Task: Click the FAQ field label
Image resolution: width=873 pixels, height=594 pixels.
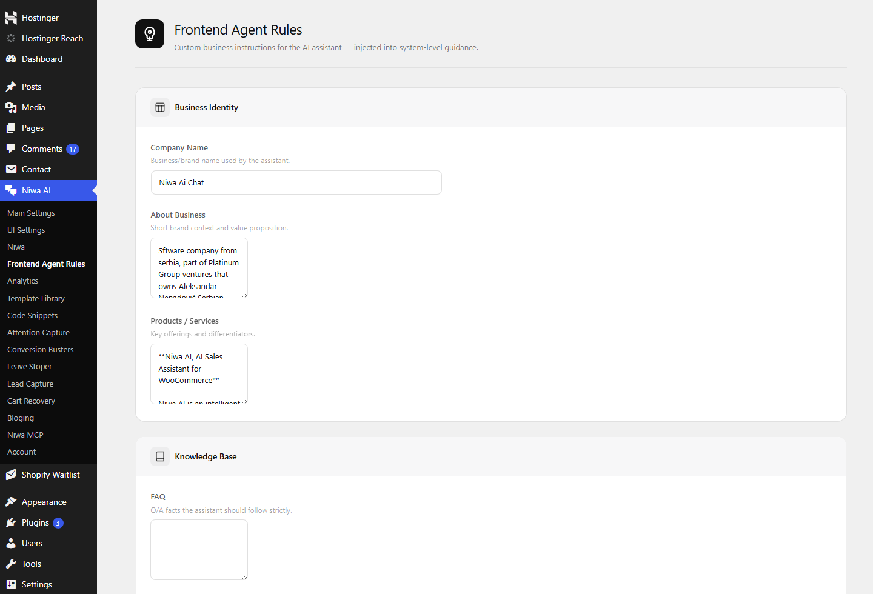Action: (x=158, y=496)
